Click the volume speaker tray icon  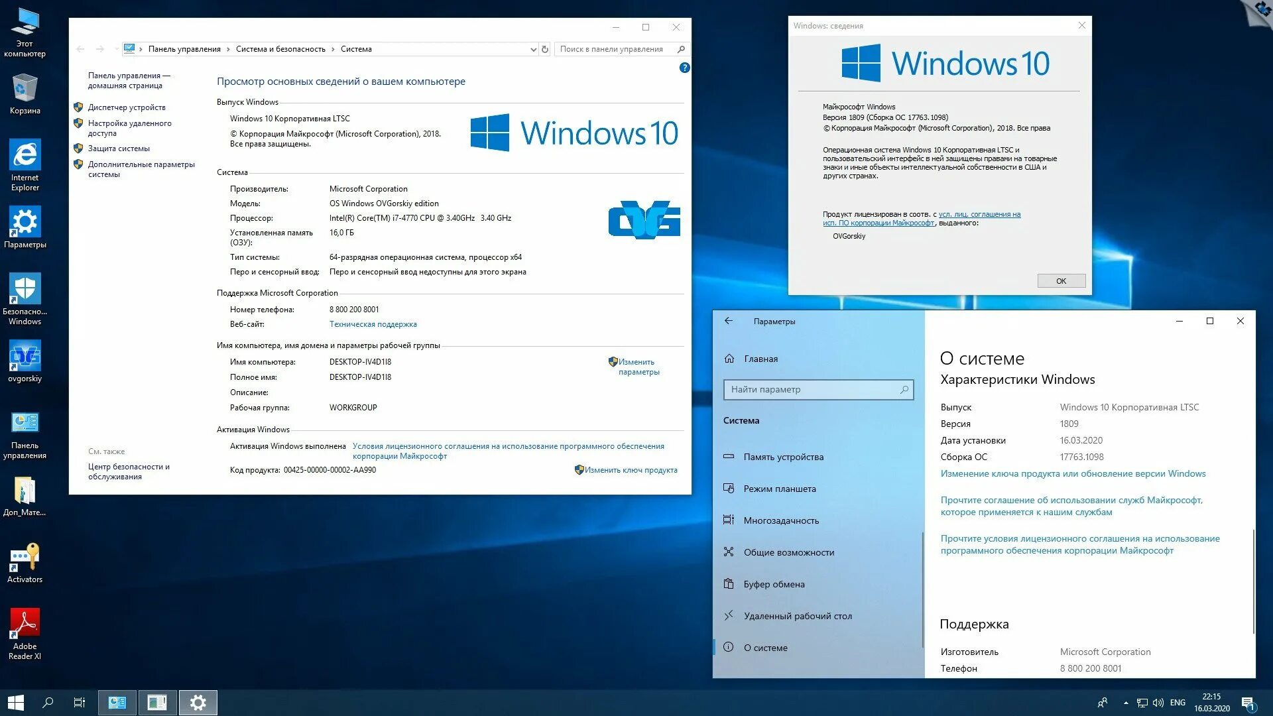[1158, 703]
